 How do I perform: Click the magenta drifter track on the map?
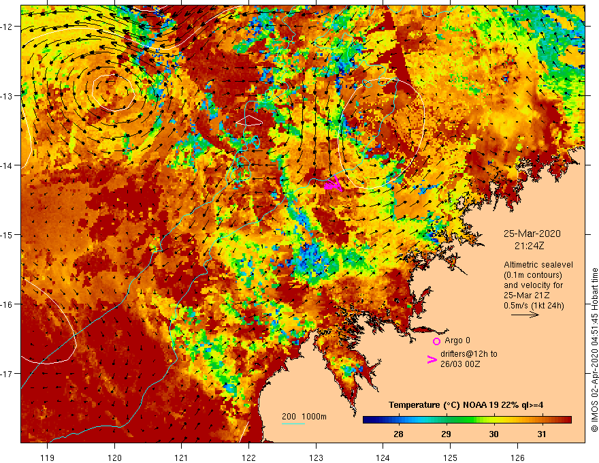click(333, 184)
